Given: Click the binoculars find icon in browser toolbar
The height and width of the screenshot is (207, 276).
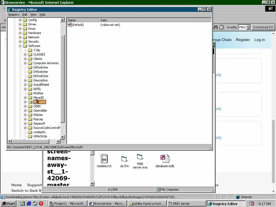Looking at the screenshot, I should point(216,27).
